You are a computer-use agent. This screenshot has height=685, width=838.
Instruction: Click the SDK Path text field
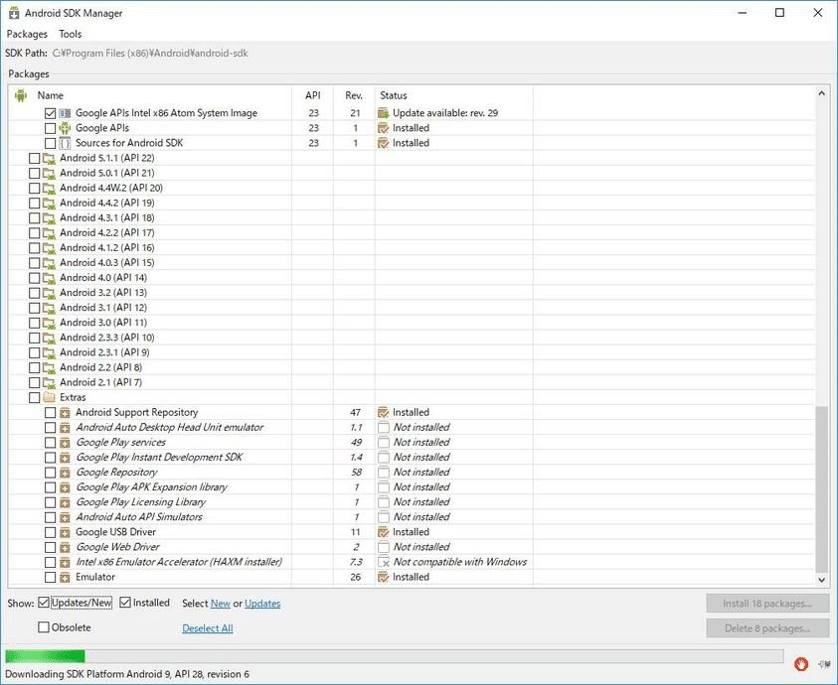[x=150, y=53]
